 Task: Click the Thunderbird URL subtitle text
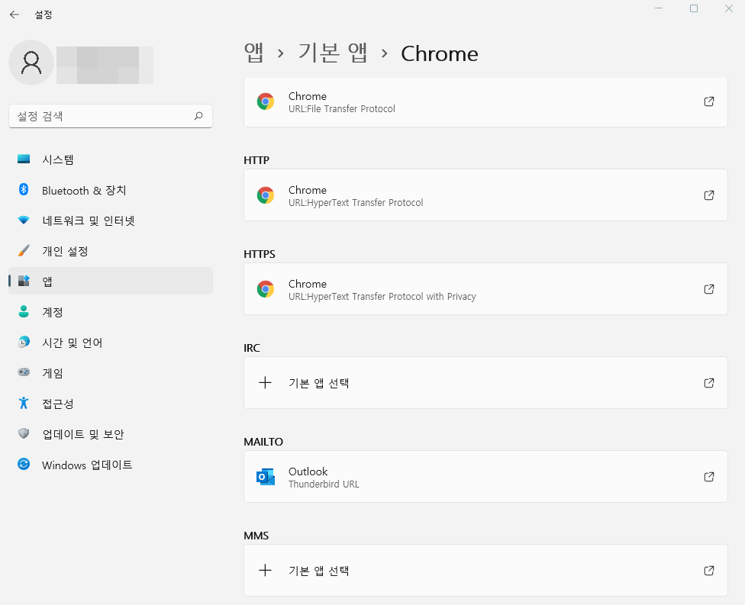point(324,484)
